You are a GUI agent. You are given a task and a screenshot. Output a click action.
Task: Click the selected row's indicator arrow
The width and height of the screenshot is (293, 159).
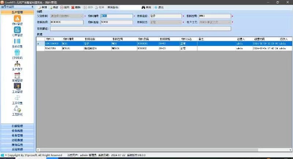coord(38,44)
